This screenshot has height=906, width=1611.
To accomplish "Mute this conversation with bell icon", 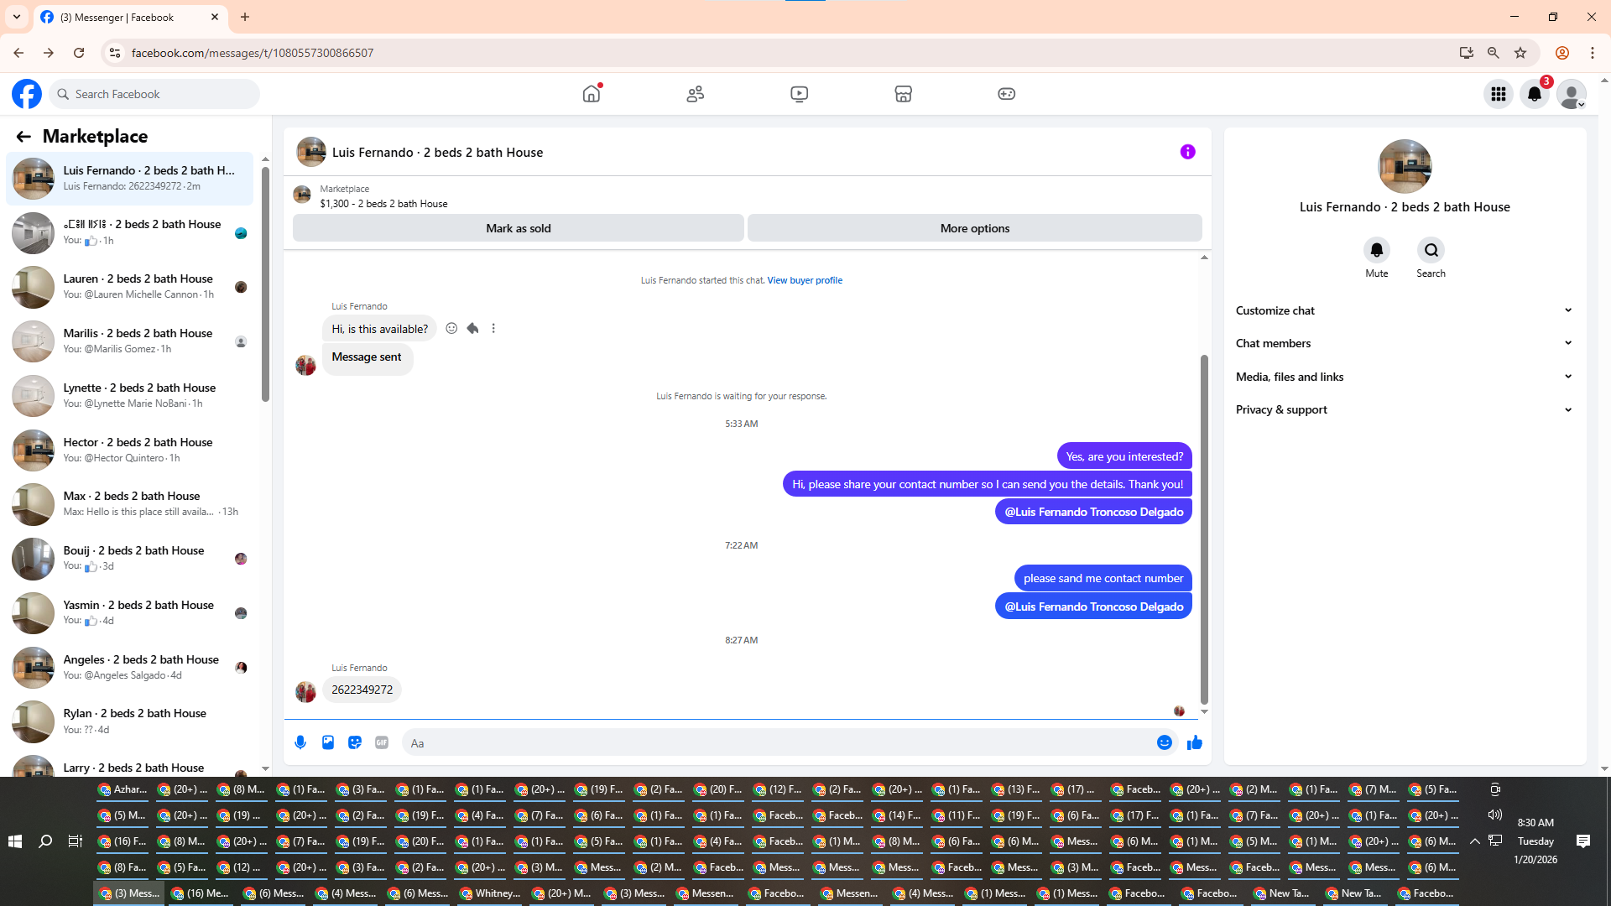I will (x=1377, y=250).
